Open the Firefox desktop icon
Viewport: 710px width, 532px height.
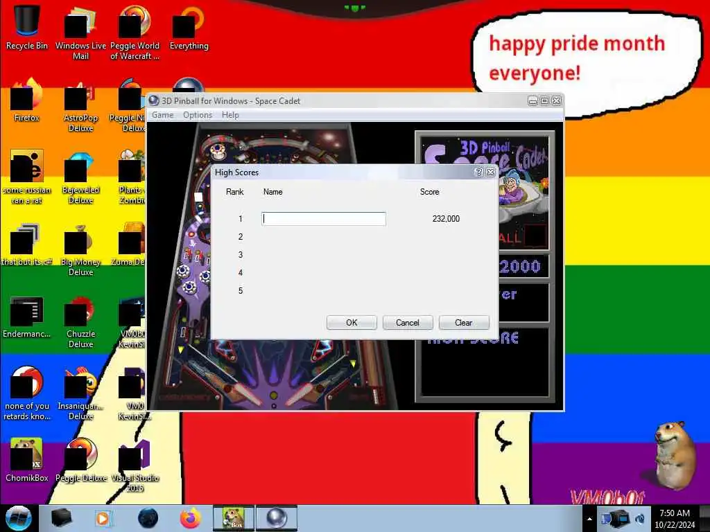tap(27, 100)
